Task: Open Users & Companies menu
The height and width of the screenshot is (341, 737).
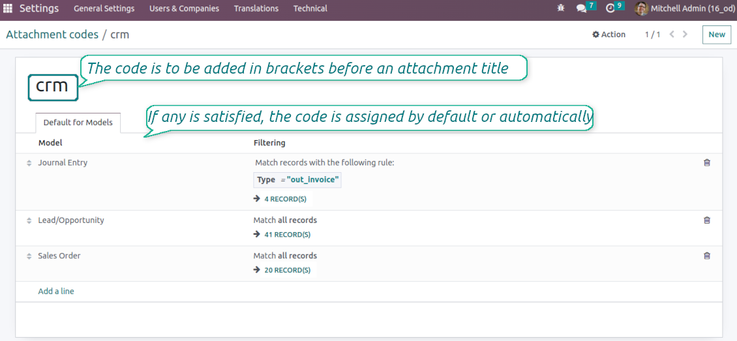Action: 184,8
